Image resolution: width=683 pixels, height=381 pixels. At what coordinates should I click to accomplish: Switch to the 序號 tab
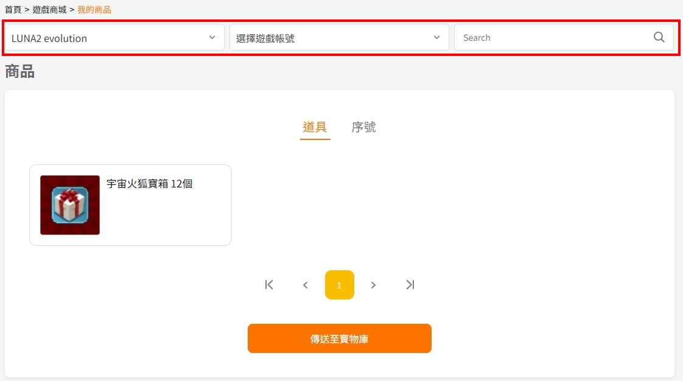click(363, 127)
